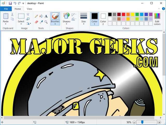166x125 pixels.
Task: Expand the Brushes dropdown arrow
Action: pyautogui.click(x=55, y=24)
